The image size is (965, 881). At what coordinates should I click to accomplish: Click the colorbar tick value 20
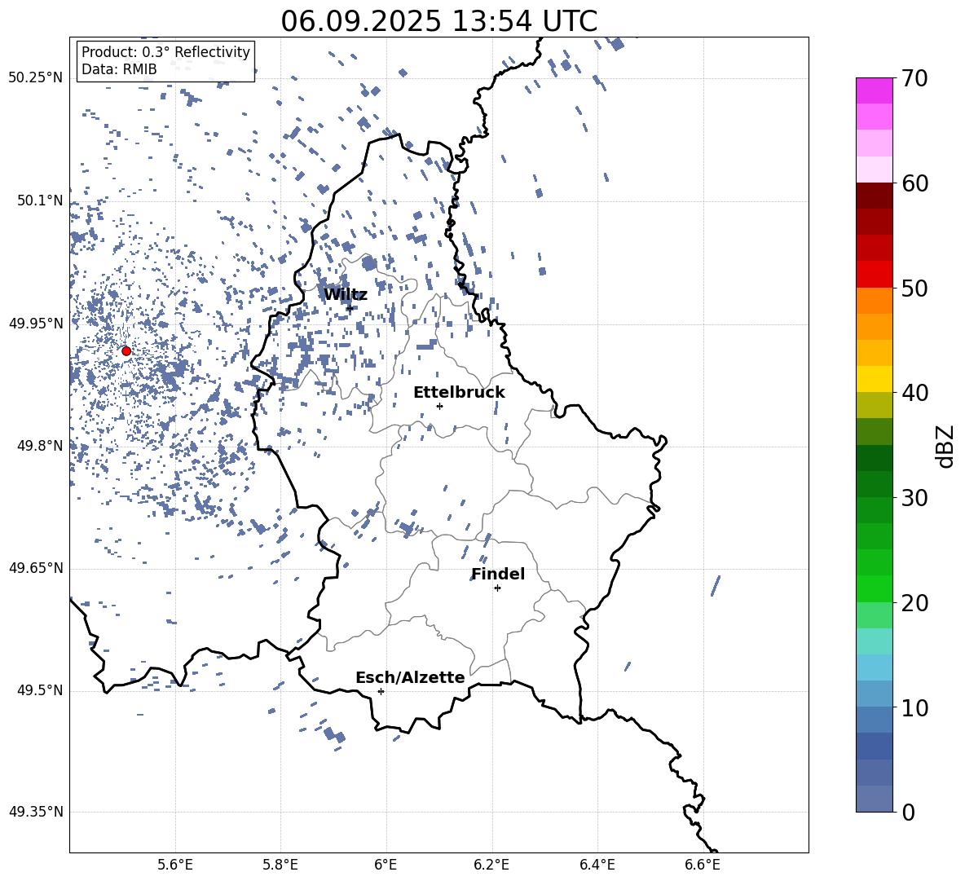point(914,603)
